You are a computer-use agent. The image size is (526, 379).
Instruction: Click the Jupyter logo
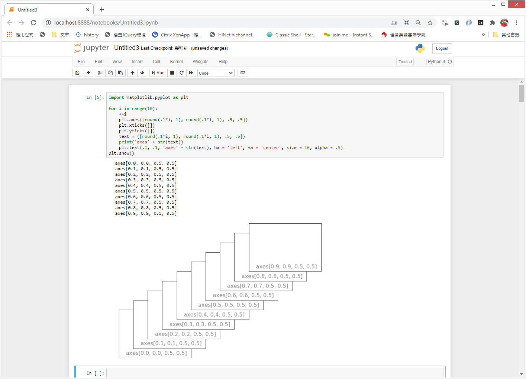click(91, 48)
